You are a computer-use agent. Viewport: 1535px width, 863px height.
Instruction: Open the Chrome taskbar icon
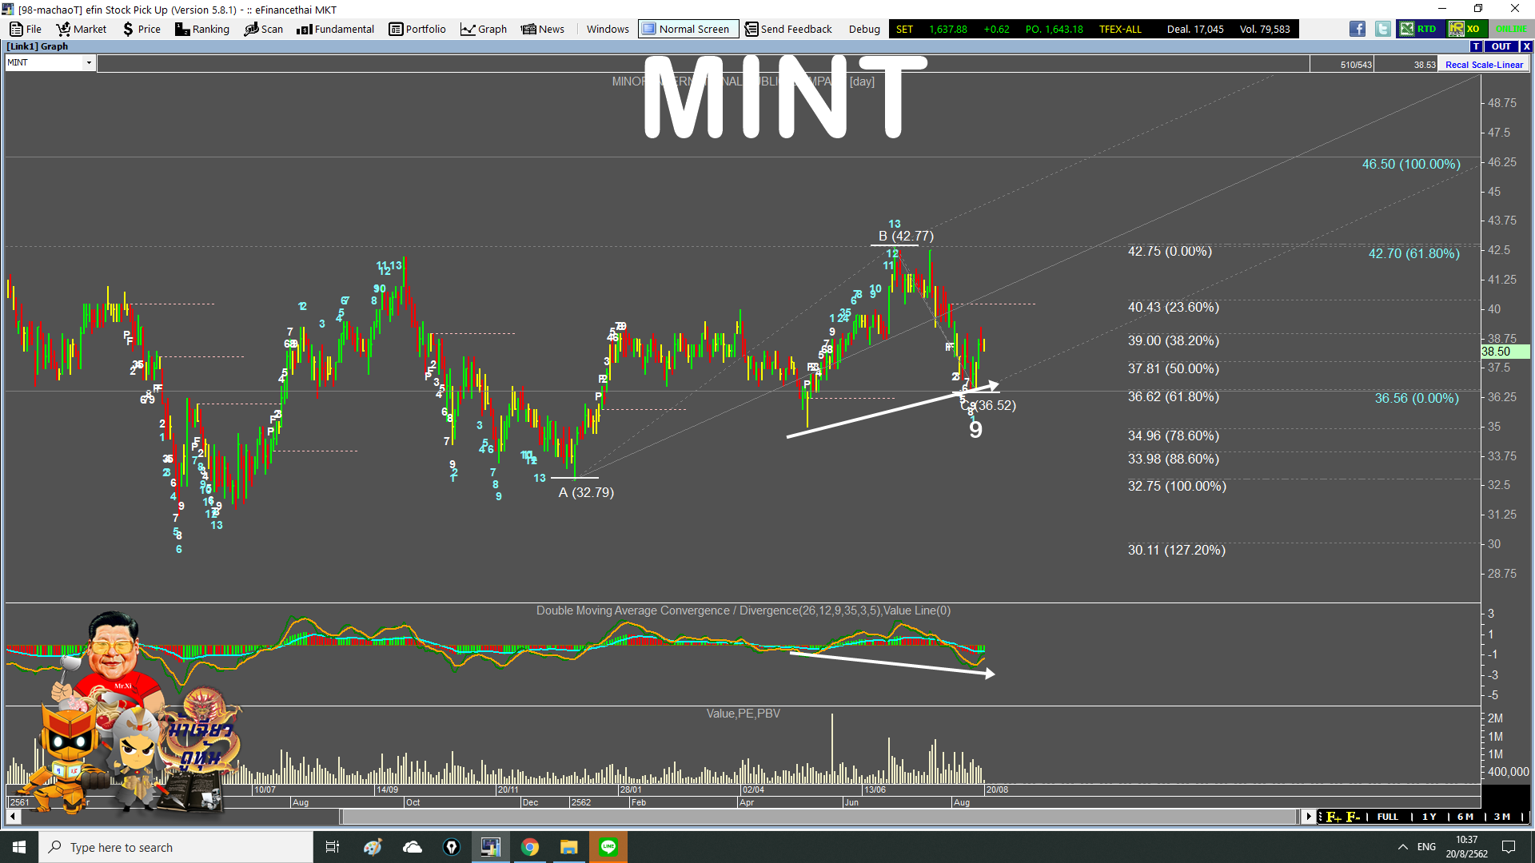tap(530, 847)
